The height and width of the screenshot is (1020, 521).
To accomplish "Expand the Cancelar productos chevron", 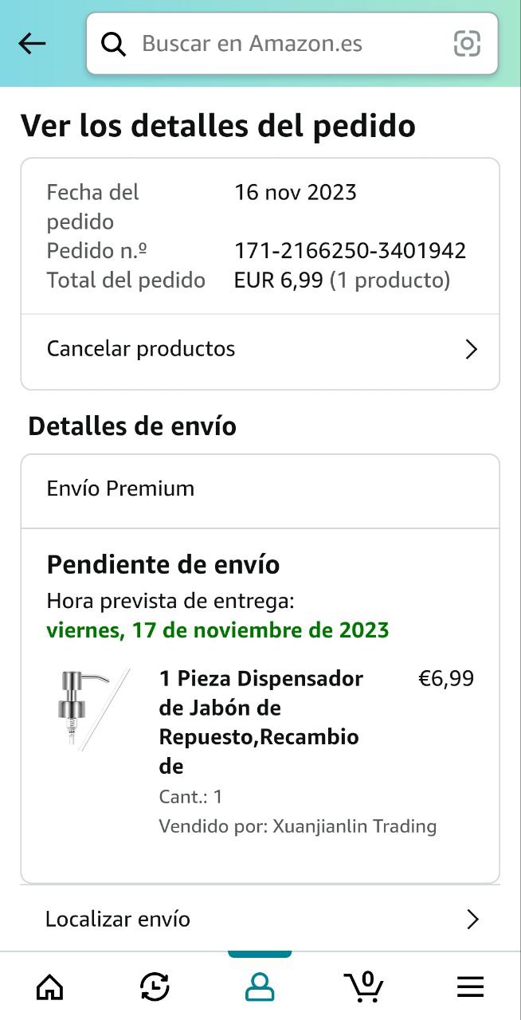I will [x=472, y=349].
